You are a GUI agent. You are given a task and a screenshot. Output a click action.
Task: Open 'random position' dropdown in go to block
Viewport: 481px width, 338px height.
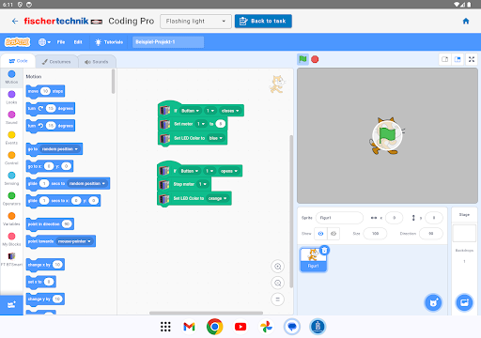[60, 149]
